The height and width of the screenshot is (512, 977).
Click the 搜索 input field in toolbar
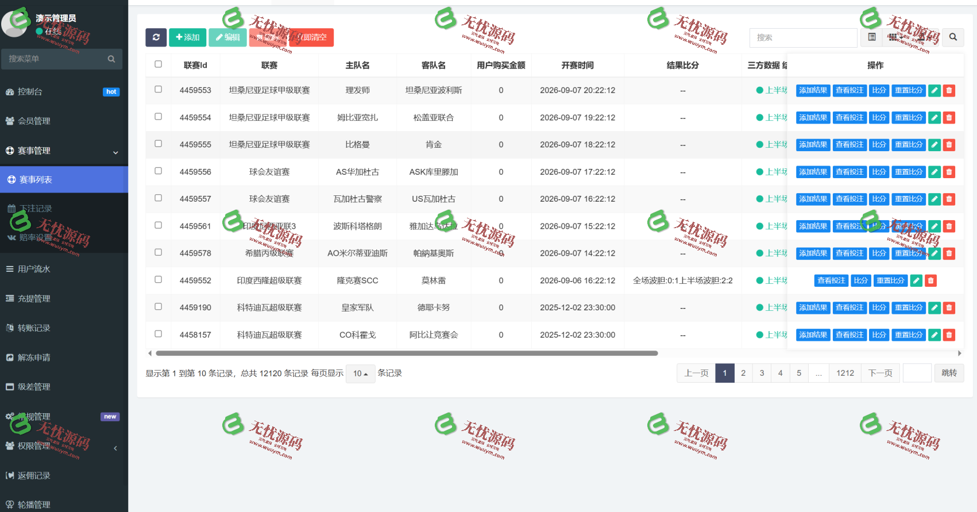[x=803, y=37]
